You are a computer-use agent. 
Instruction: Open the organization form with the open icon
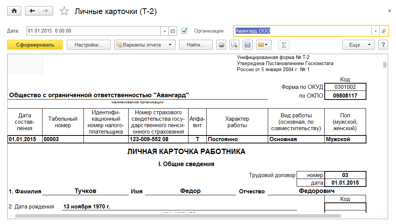[x=383, y=31]
